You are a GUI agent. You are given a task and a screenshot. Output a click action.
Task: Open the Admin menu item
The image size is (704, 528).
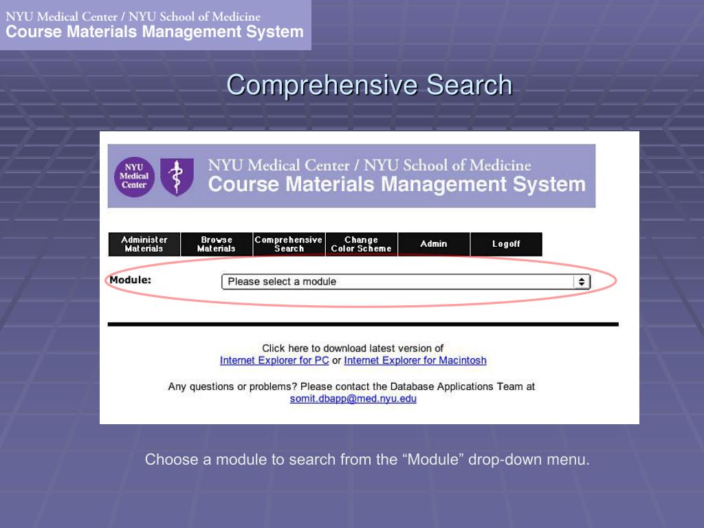click(434, 244)
